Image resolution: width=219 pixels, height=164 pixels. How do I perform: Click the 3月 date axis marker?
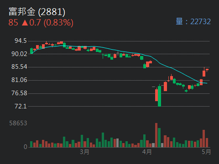pos(84,152)
